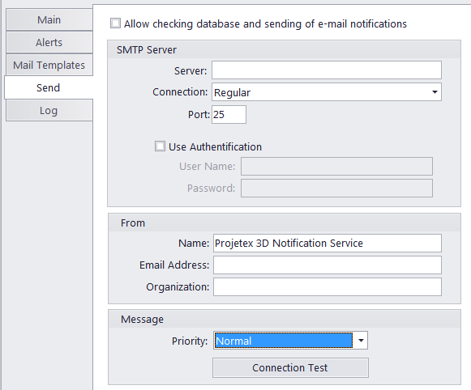Click into the SMTP Server field
The image size is (471, 390).
tap(327, 70)
